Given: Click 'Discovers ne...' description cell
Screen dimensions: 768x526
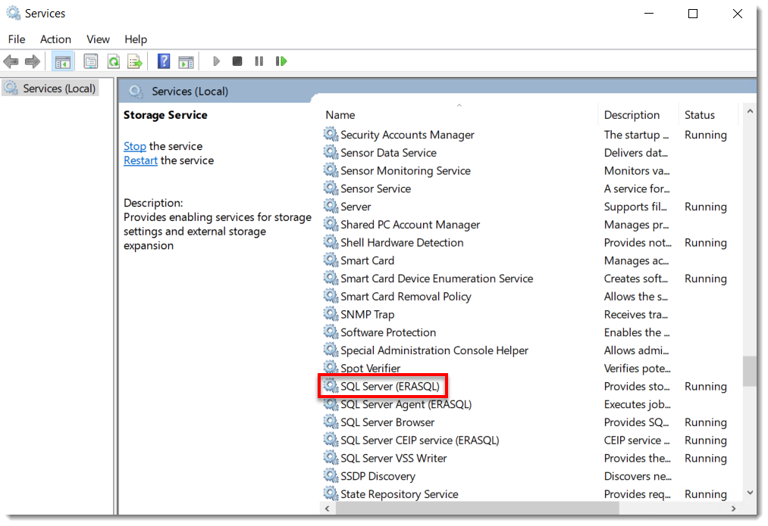Looking at the screenshot, I should point(638,477).
